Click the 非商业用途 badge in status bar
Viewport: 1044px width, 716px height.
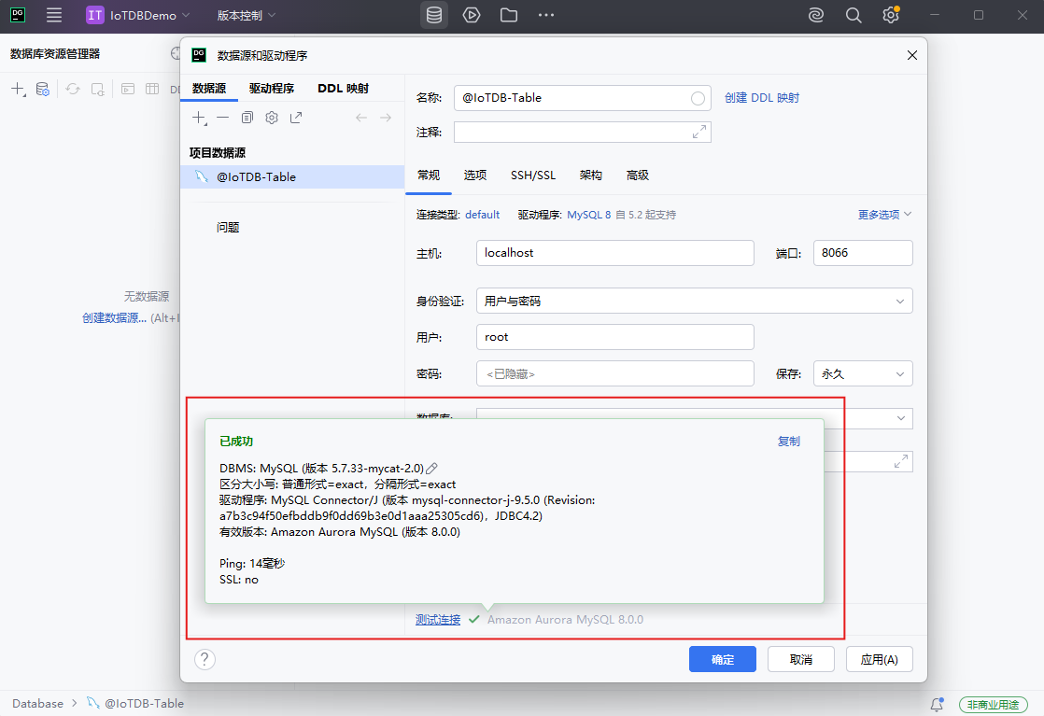(x=993, y=705)
